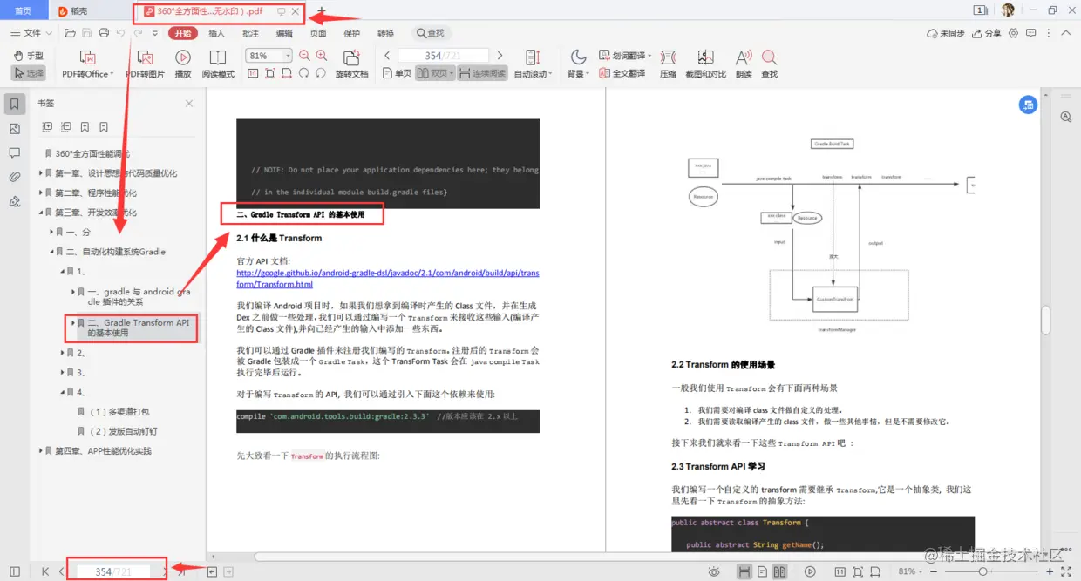This screenshot has width=1081, height=581.
Task: Start slideshow with 播放 button
Action: (x=183, y=64)
